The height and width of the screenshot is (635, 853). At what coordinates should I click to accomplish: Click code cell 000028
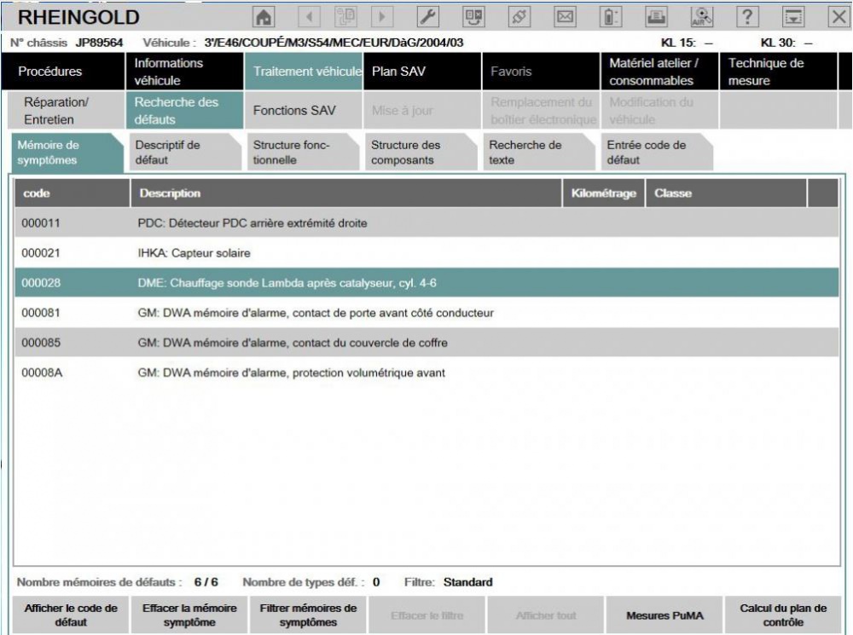(x=41, y=283)
